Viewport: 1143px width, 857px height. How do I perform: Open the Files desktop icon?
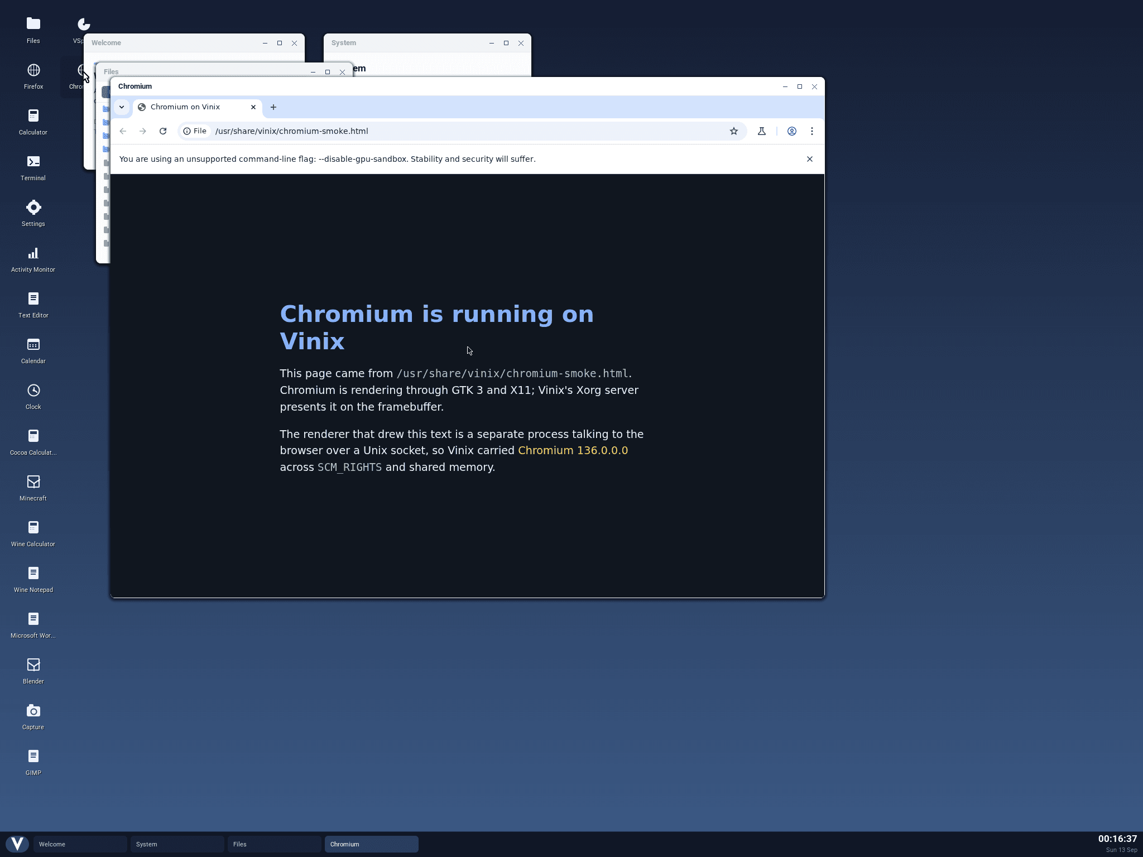(x=33, y=30)
